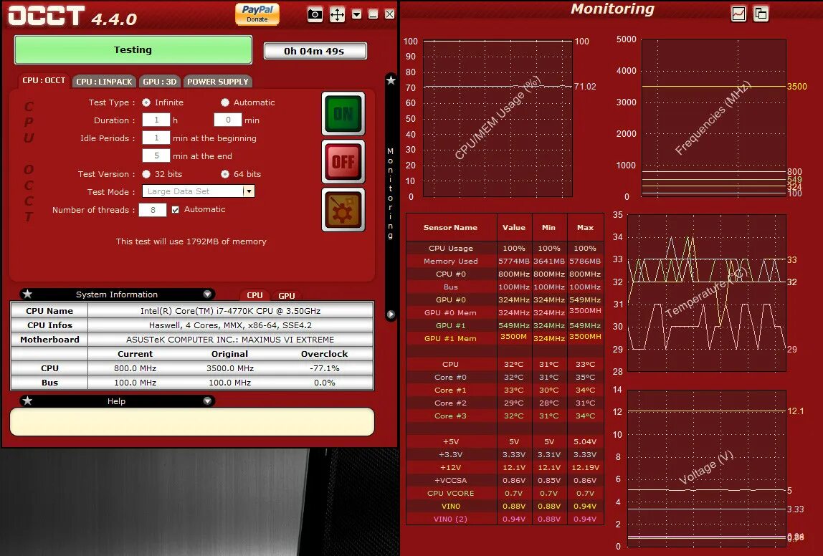823x556 pixels.
Task: Click idle minutes at the end field
Action: pos(156,155)
